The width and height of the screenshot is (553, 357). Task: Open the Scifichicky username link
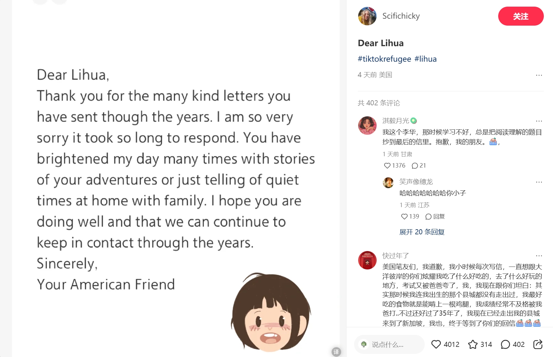tap(401, 16)
